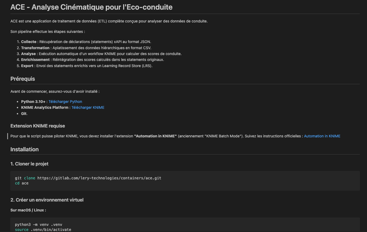Click the intro sentence "ACE est une application de traitement de données"

coord(109,21)
